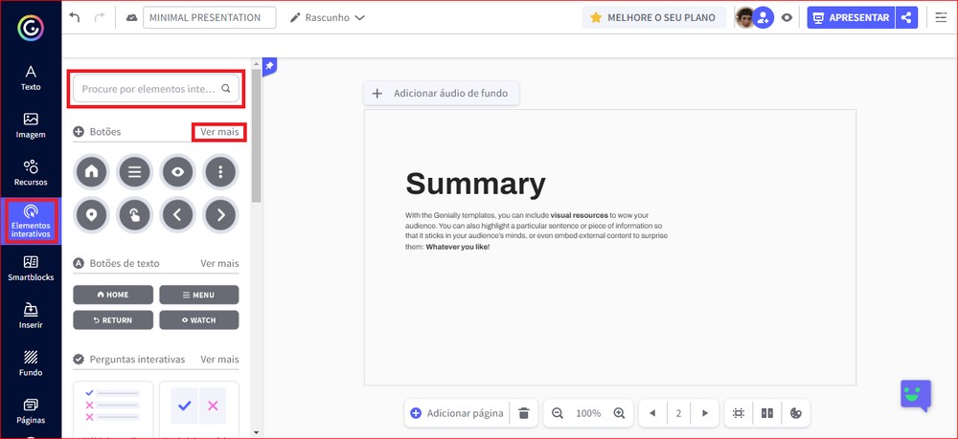Open the top-right hamburger menu
Screen dimensions: 958x439
click(941, 17)
